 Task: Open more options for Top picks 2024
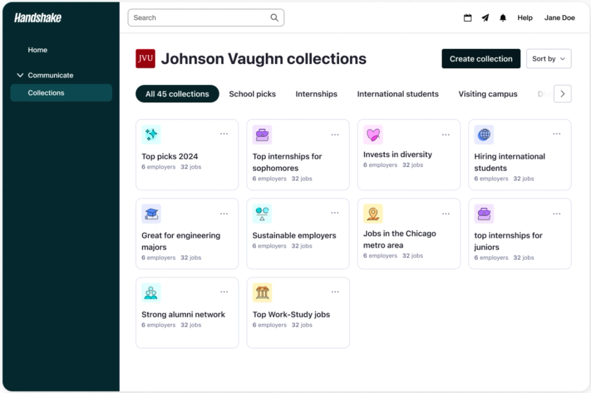coord(224,133)
